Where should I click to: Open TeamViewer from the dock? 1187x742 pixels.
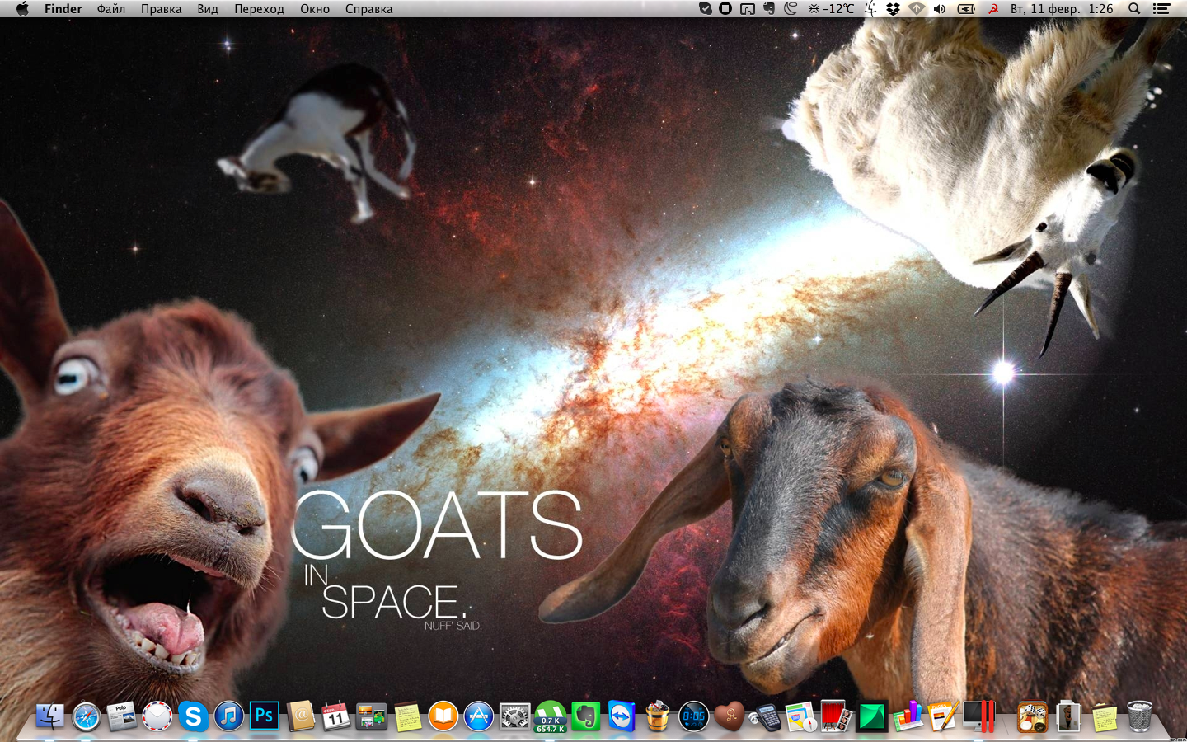[x=622, y=716]
